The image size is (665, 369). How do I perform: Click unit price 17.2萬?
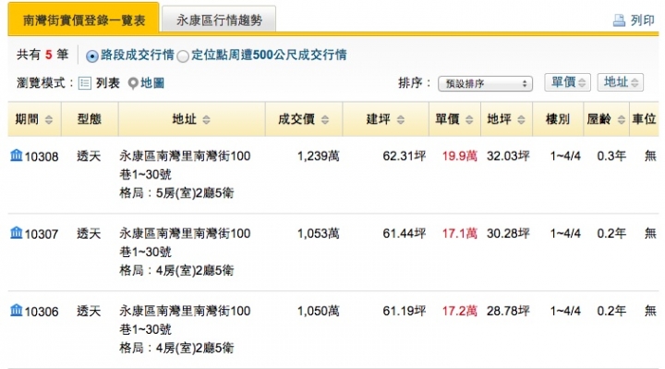459,312
